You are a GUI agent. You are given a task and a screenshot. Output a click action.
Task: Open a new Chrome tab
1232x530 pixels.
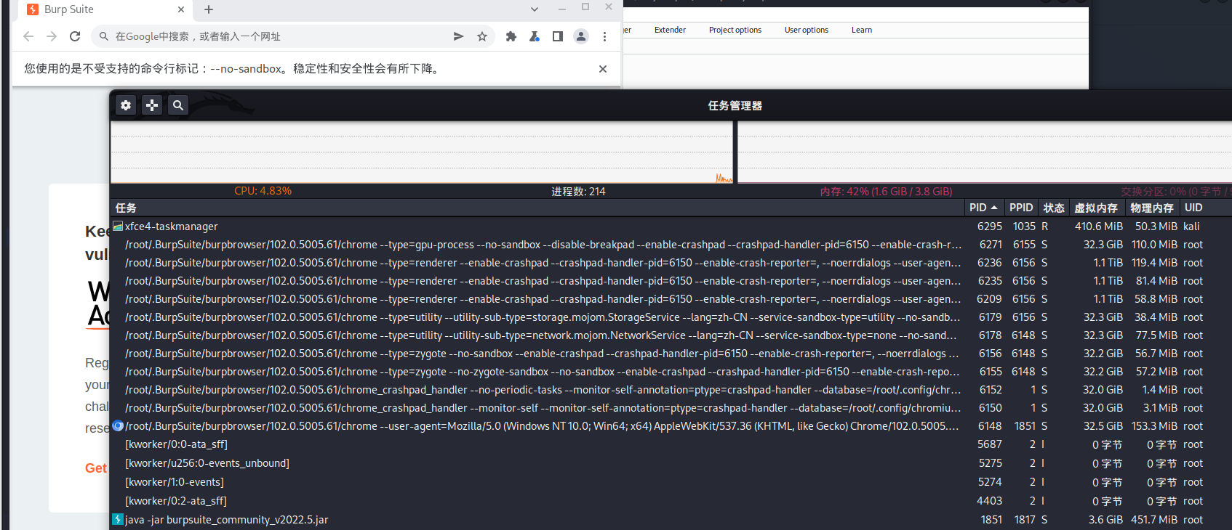[209, 9]
